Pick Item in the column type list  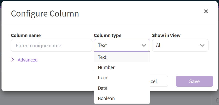(103, 78)
